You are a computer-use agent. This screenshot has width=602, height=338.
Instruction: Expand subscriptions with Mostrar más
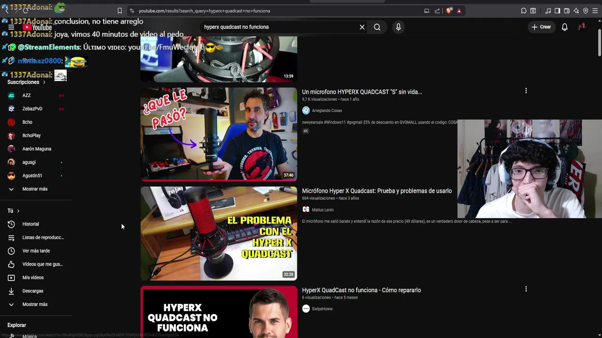[x=36, y=189]
